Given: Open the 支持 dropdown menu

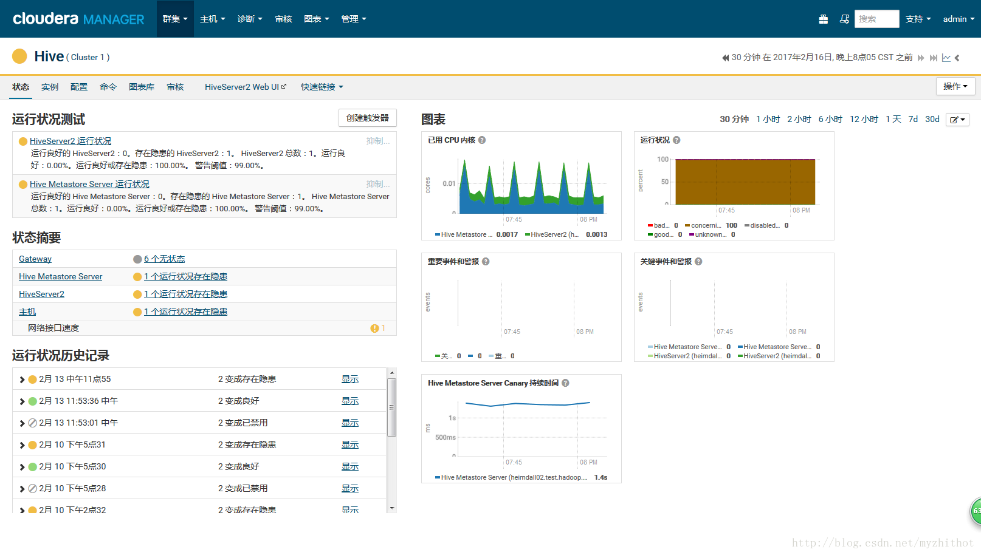Looking at the screenshot, I should point(918,19).
